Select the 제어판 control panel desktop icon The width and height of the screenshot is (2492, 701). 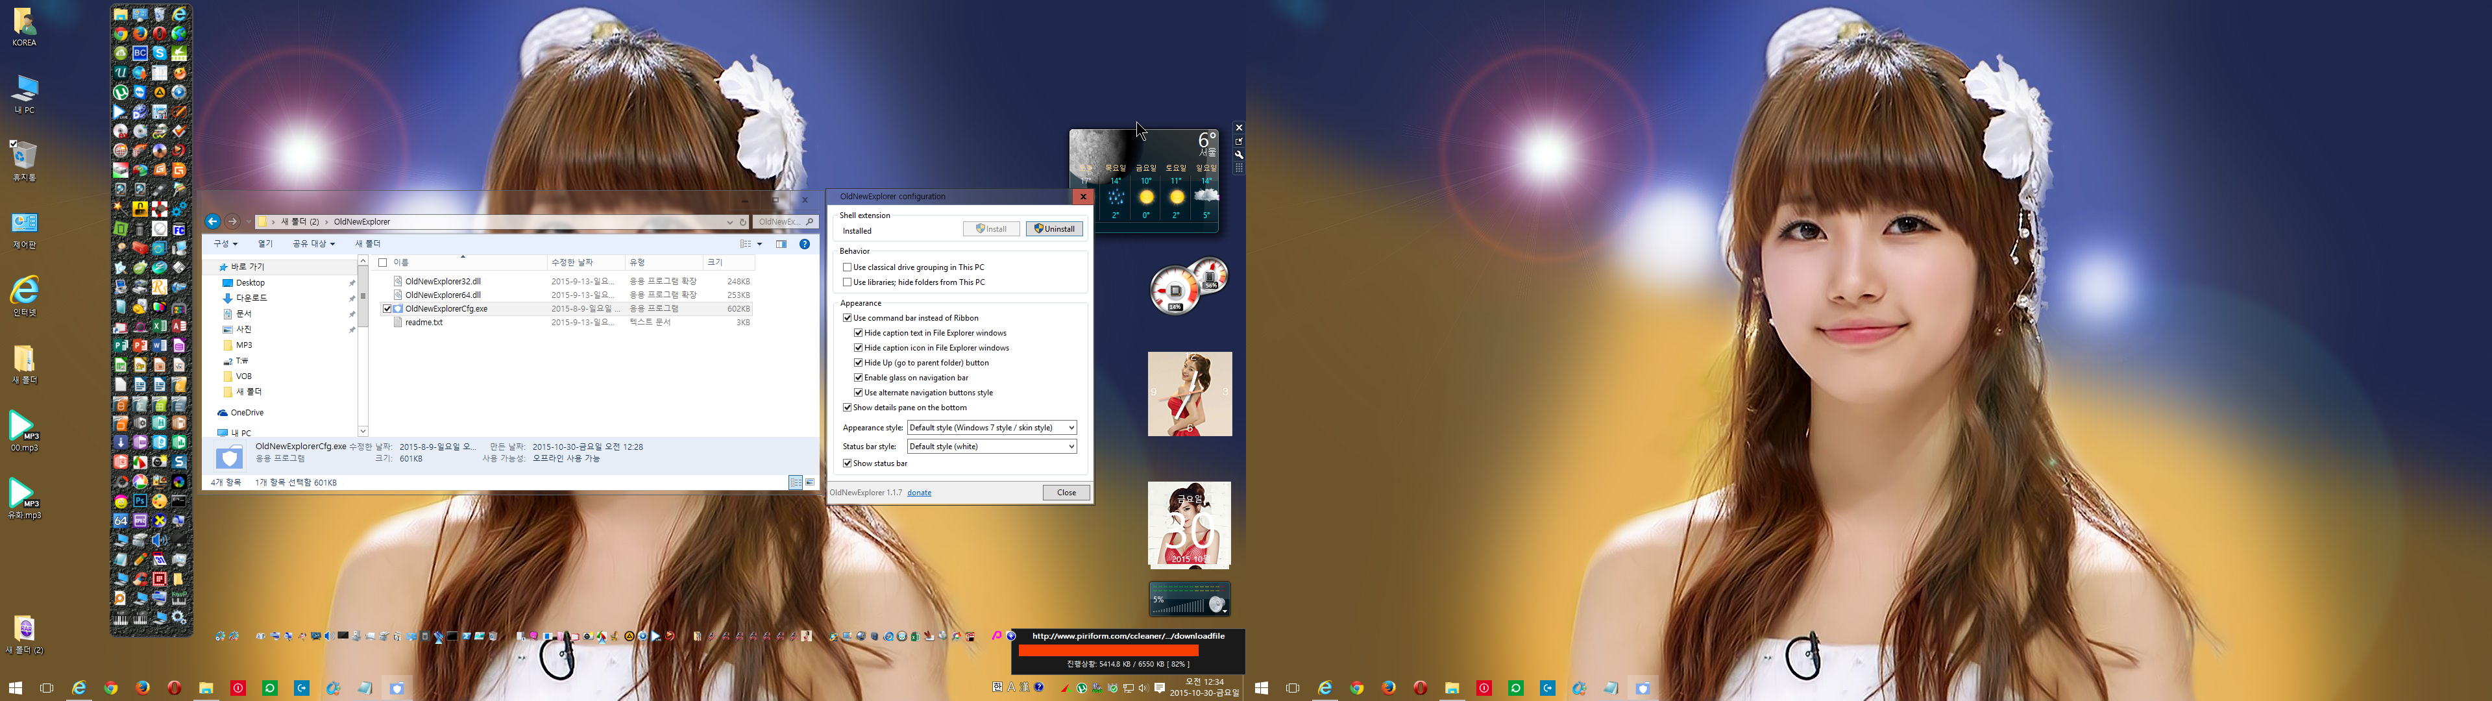tap(24, 230)
